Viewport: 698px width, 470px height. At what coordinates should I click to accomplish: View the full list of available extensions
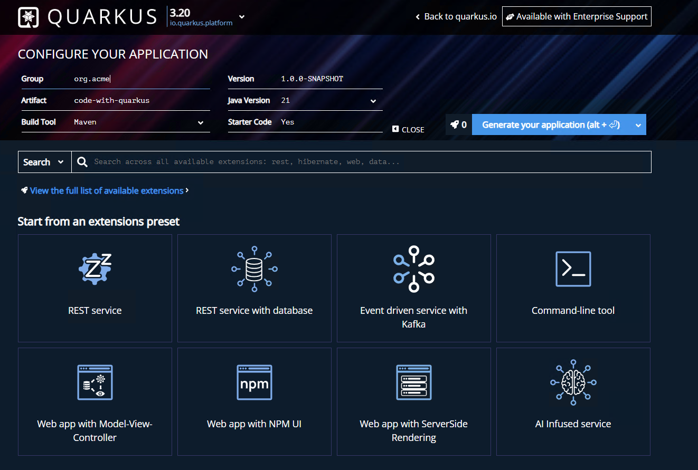tap(107, 190)
